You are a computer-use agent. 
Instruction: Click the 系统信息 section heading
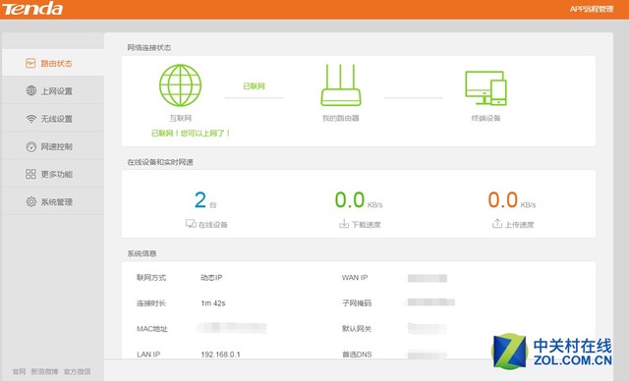click(142, 253)
